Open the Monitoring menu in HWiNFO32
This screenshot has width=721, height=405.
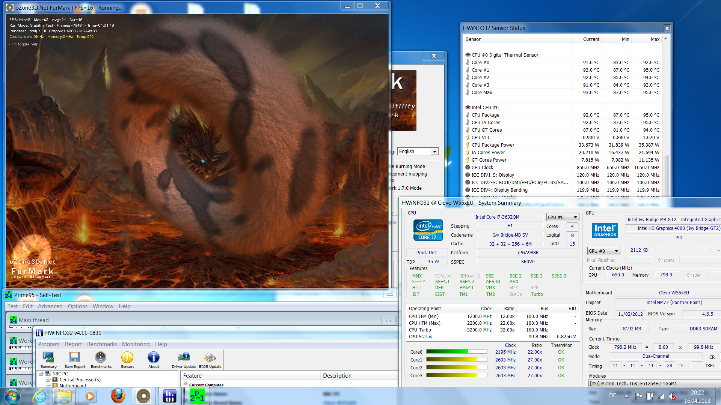136,344
